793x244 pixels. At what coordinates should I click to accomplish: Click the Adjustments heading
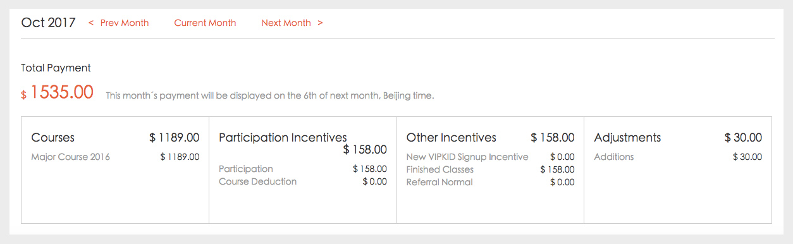click(x=627, y=137)
